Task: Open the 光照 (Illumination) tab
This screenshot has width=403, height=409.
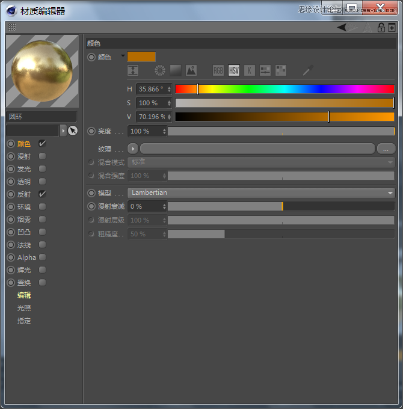Action: [x=24, y=308]
